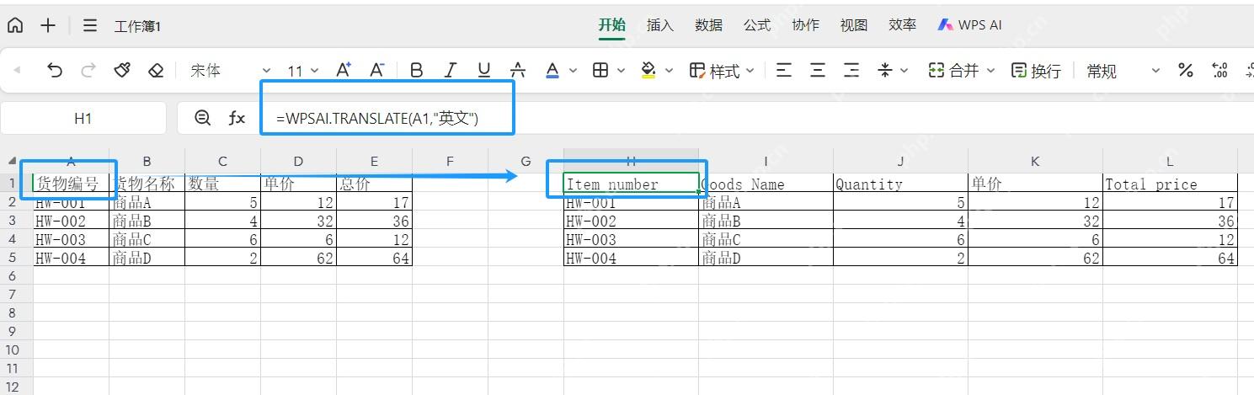
Task: Select cell K1 单价
Action: pos(1036,183)
